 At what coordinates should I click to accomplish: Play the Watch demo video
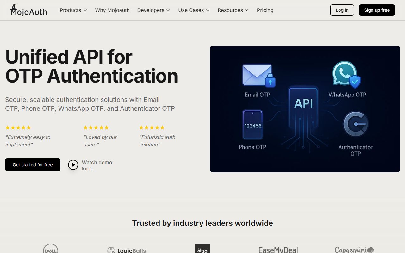coord(73,164)
